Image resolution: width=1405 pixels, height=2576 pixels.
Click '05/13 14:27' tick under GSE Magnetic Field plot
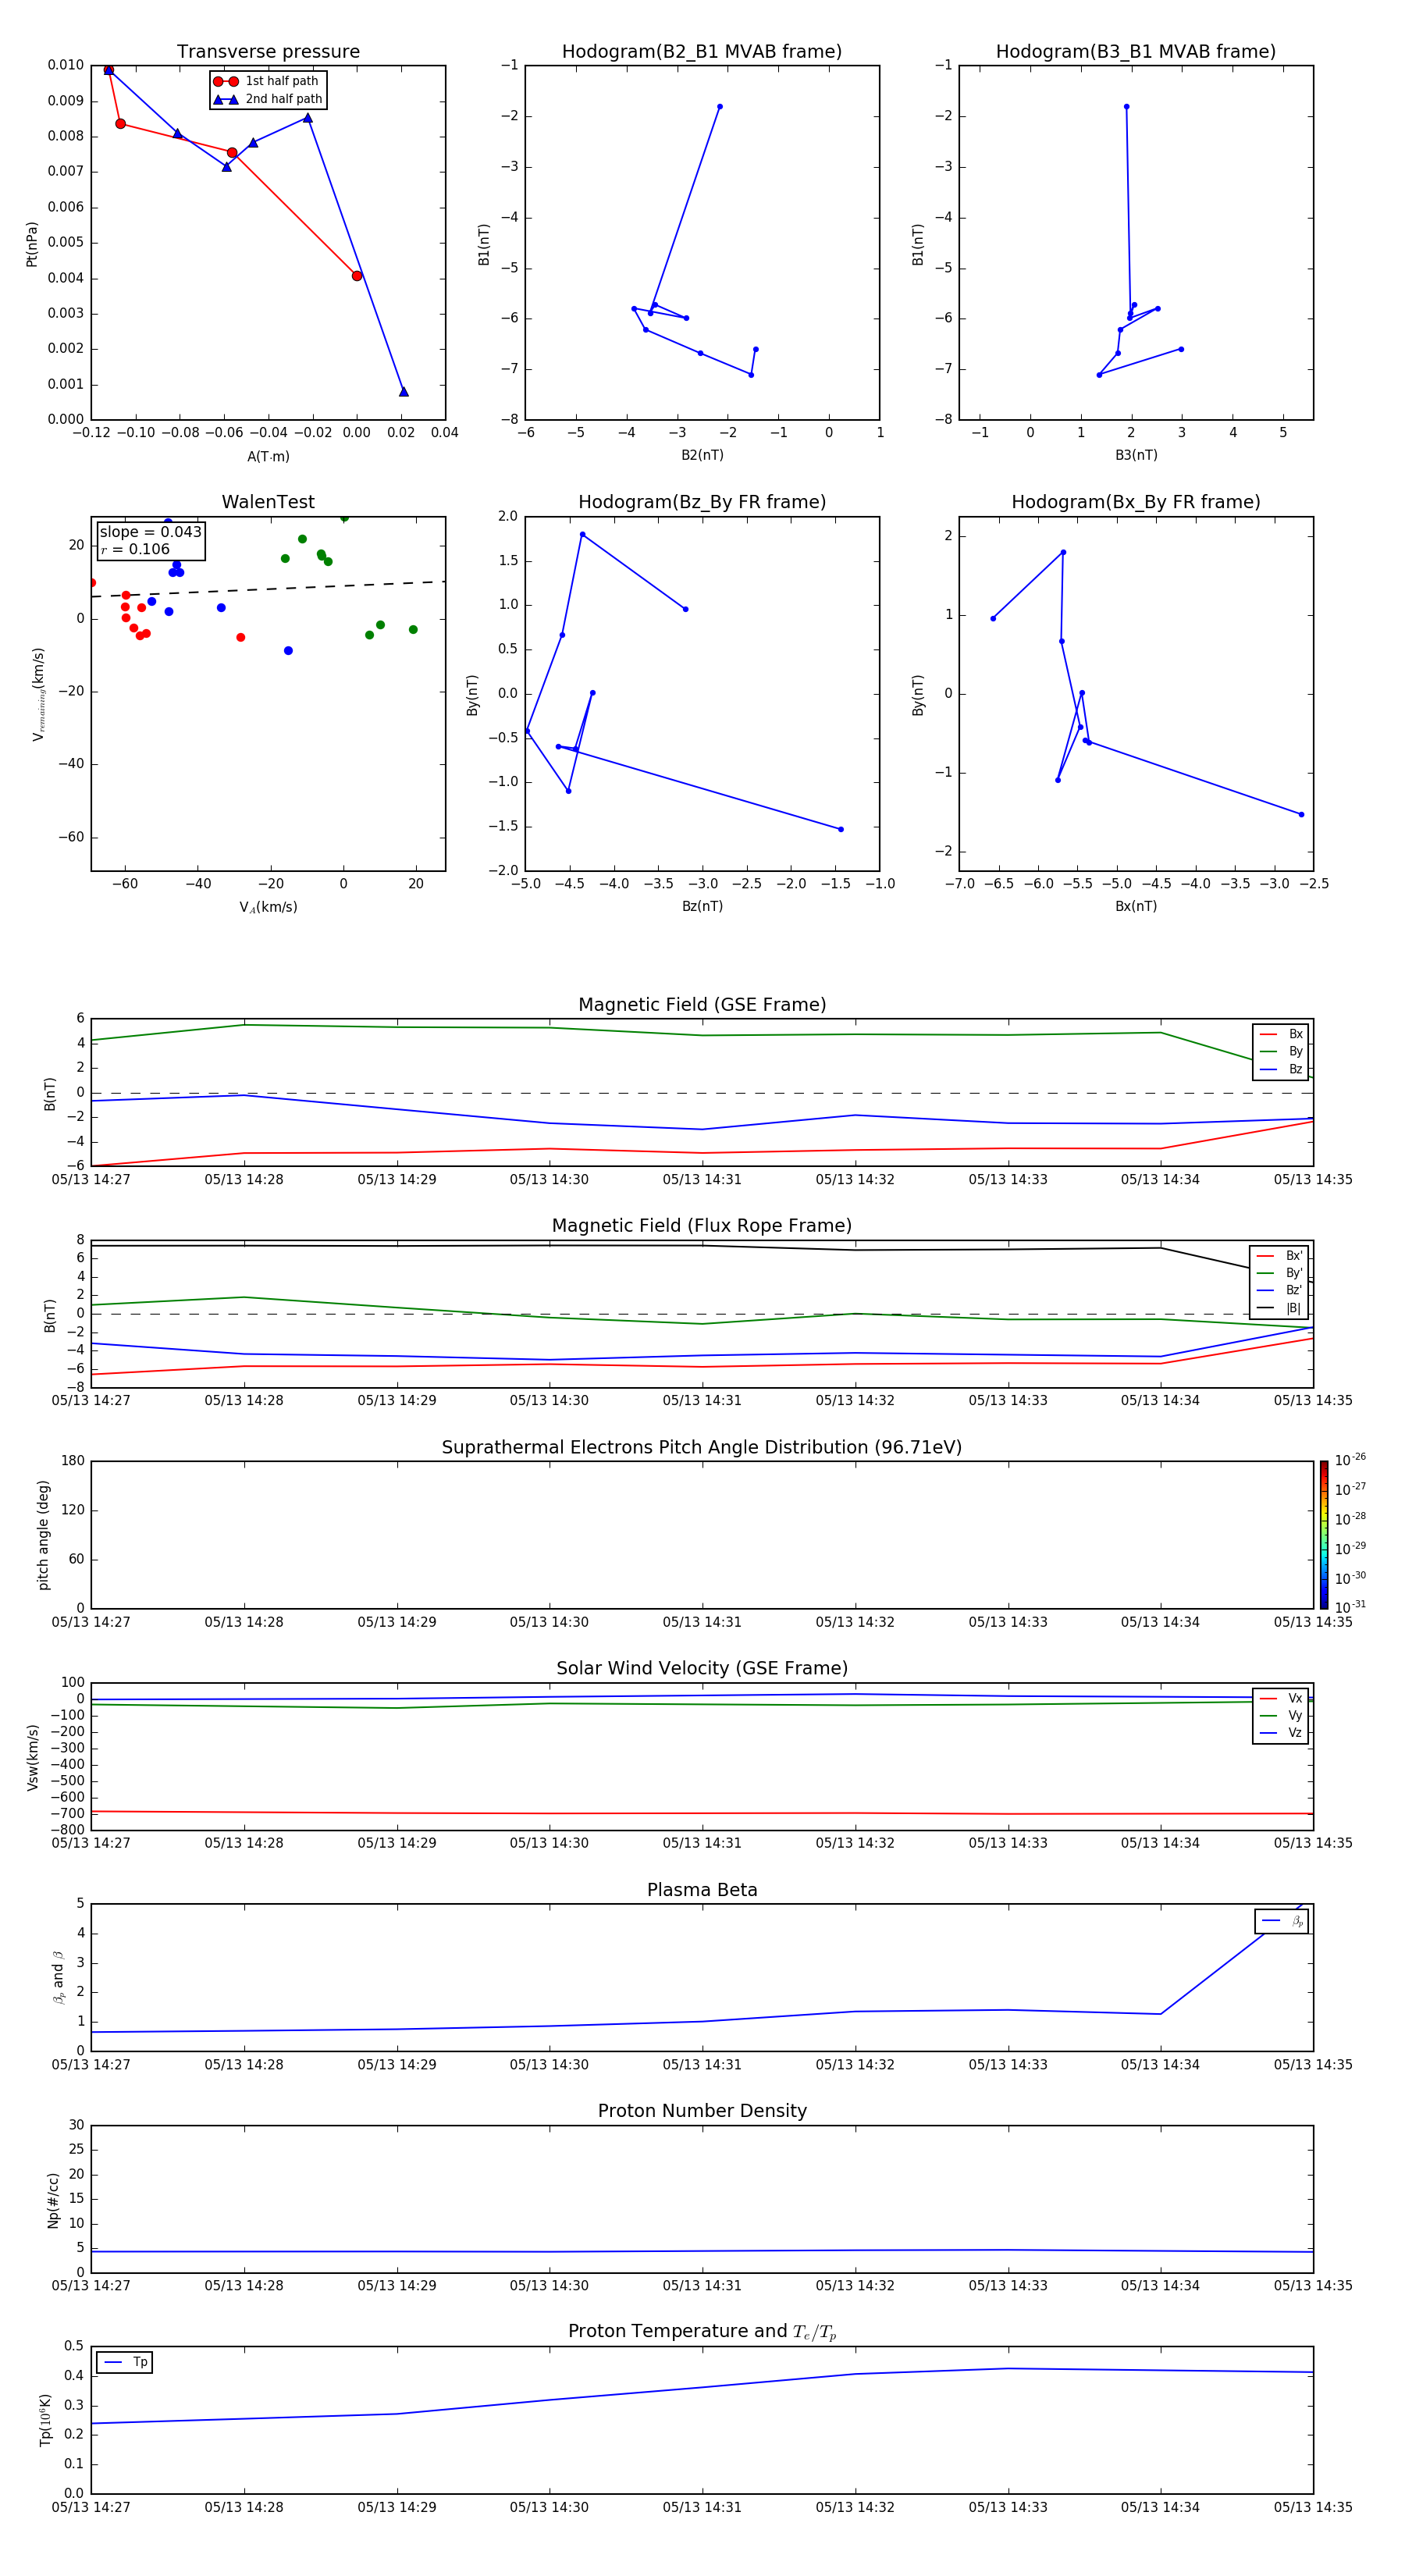click(91, 1180)
